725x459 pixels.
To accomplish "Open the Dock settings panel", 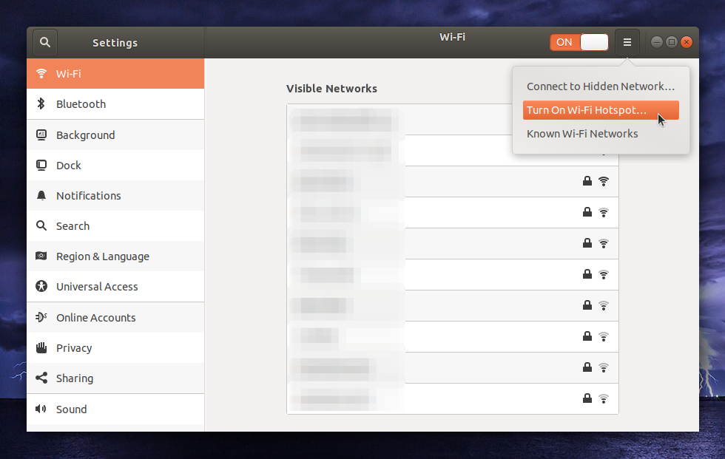I will coord(115,166).
